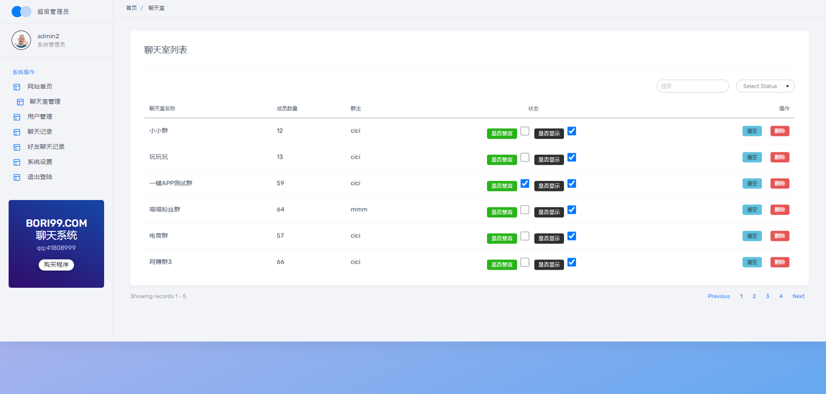The height and width of the screenshot is (394, 826).
Task: Toggle 是否显示 for 电商群
Action: [572, 236]
